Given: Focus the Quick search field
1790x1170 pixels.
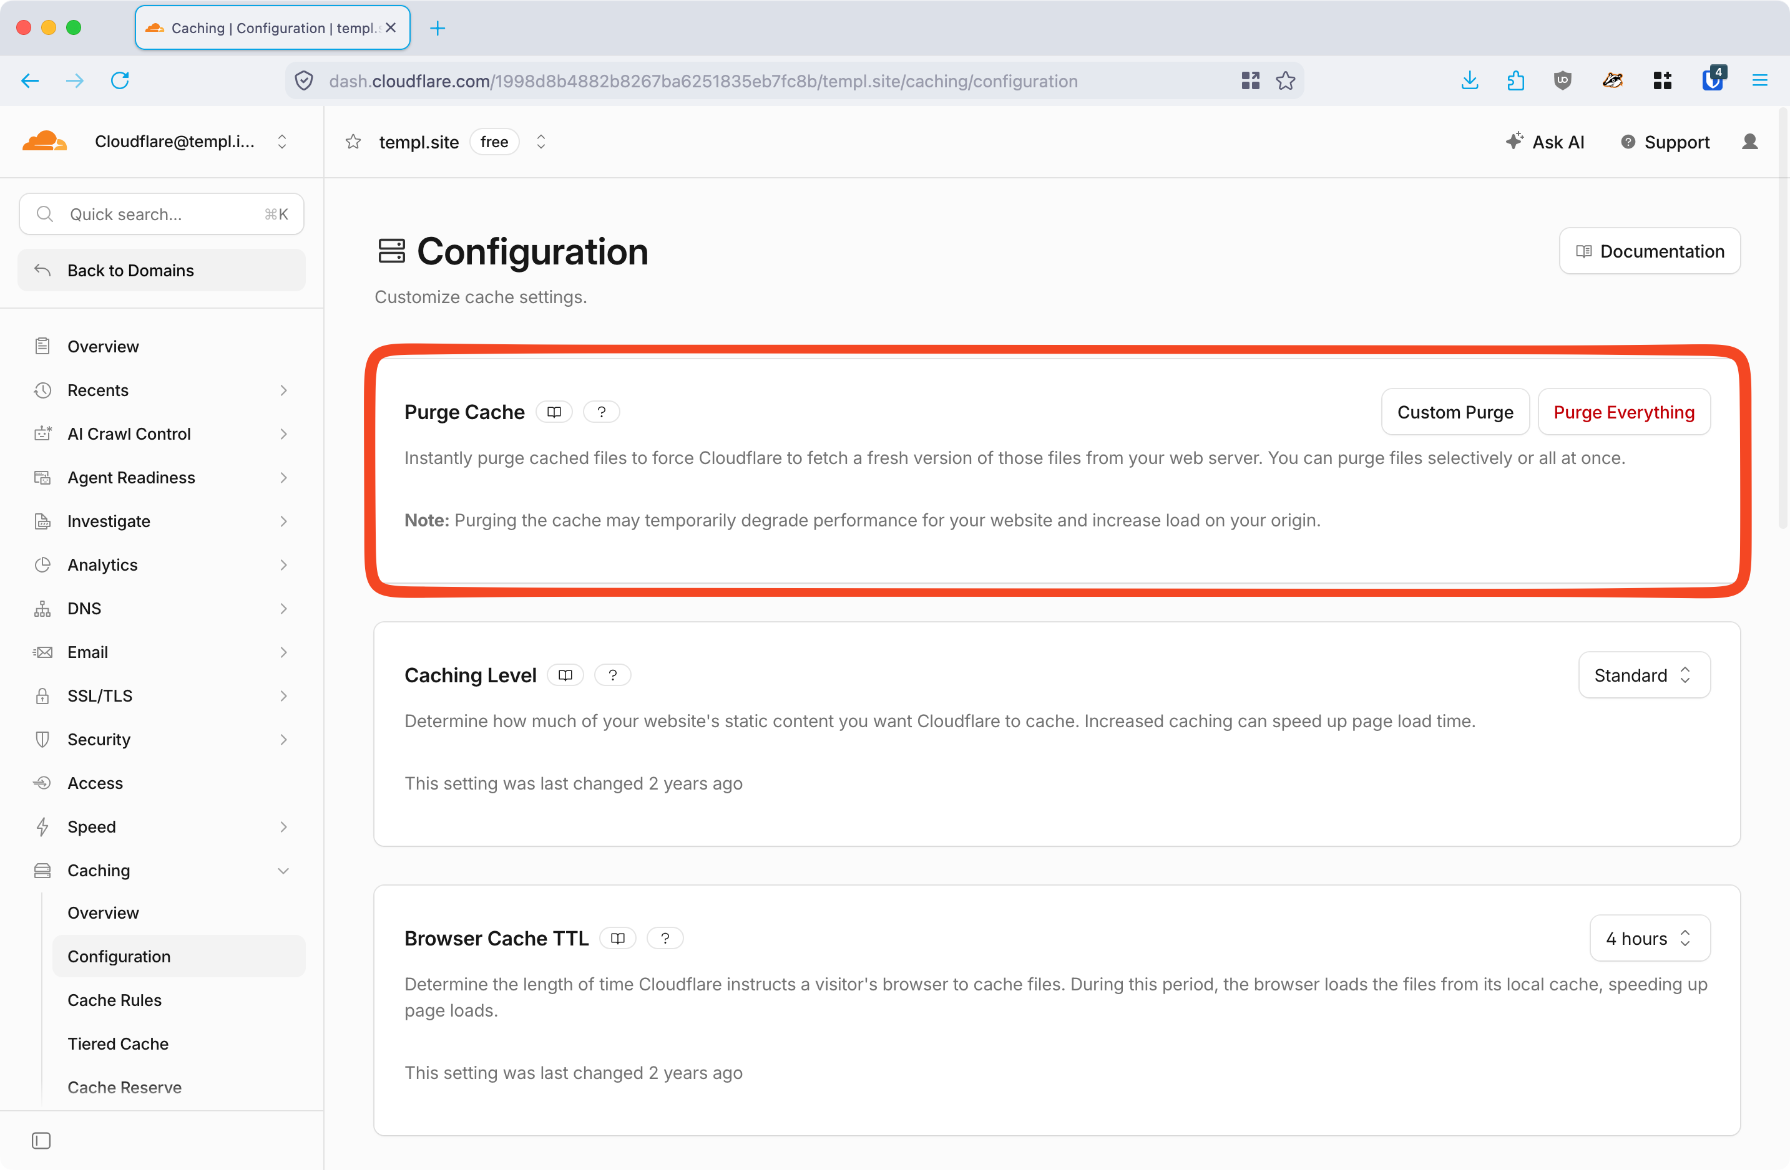Looking at the screenshot, I should (162, 214).
